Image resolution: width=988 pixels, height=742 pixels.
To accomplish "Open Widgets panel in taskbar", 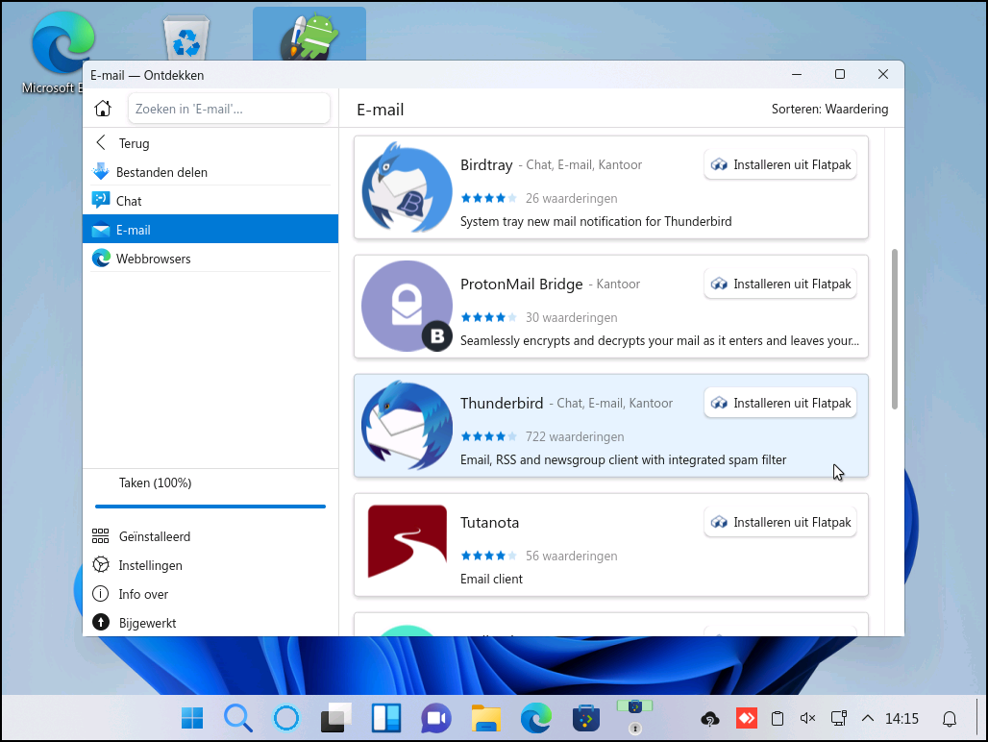I will [x=386, y=718].
